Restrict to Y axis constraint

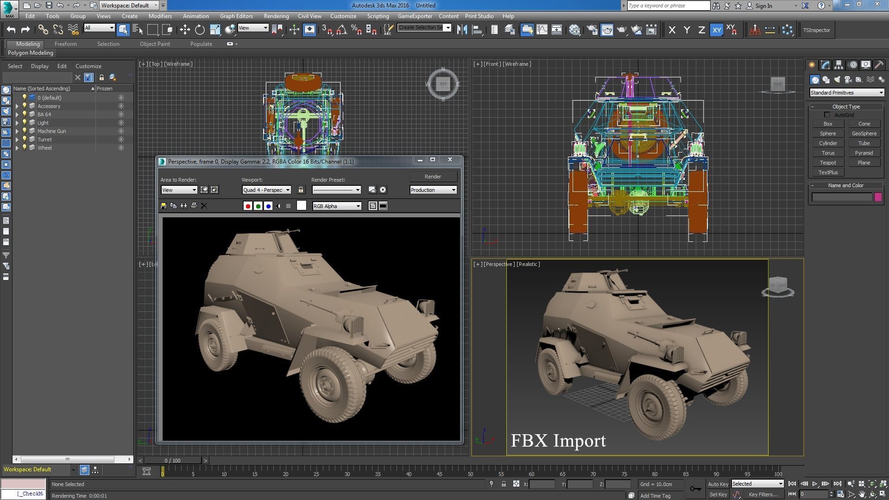coord(687,30)
